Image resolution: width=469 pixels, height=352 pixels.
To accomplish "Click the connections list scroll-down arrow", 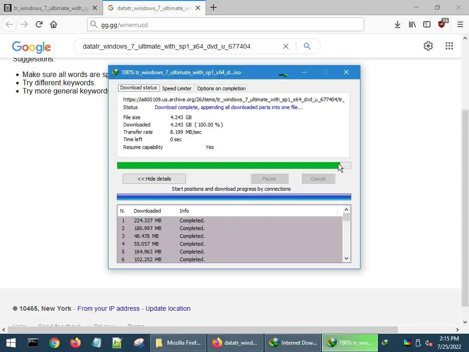I will point(346,258).
